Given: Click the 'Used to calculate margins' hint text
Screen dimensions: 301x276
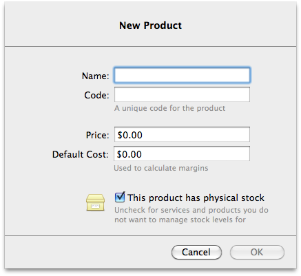Looking at the screenshot, I should 161,168.
